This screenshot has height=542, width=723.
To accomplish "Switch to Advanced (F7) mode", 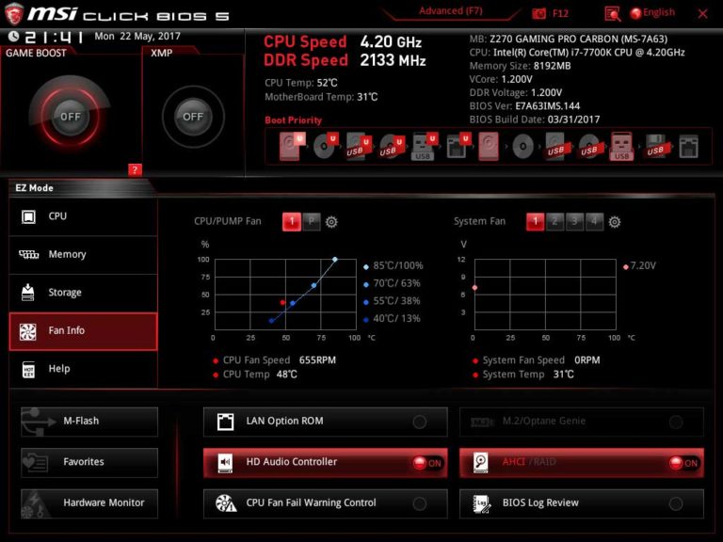I will tap(451, 11).
